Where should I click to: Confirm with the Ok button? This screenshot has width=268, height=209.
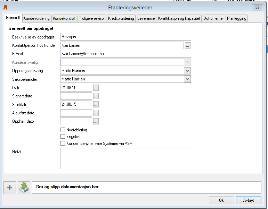tap(221, 200)
